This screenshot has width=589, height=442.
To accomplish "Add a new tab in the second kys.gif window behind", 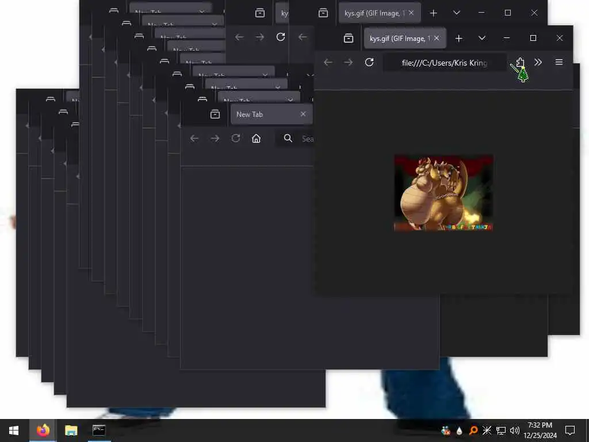I will point(434,13).
